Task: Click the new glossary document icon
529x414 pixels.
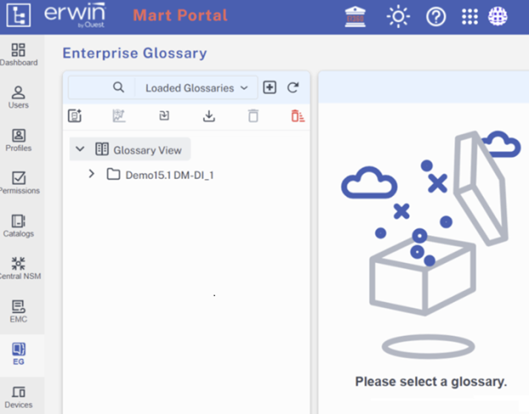Action: (75, 116)
